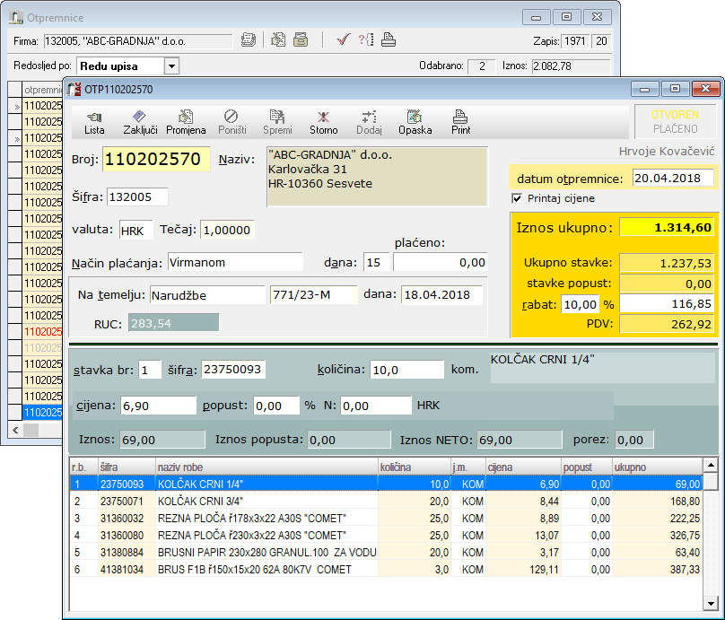Screen dimensions: 725x620
Task: Click the red checkmark icon beside Firma
Action: coord(343,40)
